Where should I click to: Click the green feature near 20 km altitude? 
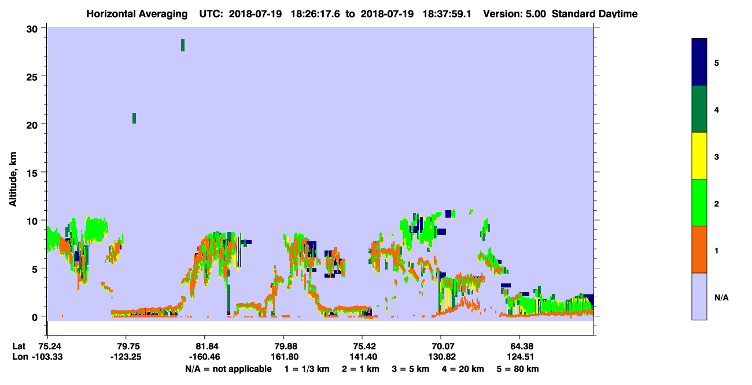click(x=134, y=118)
